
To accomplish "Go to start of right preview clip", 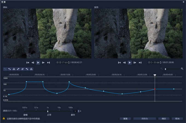I will click(x=119, y=62).
